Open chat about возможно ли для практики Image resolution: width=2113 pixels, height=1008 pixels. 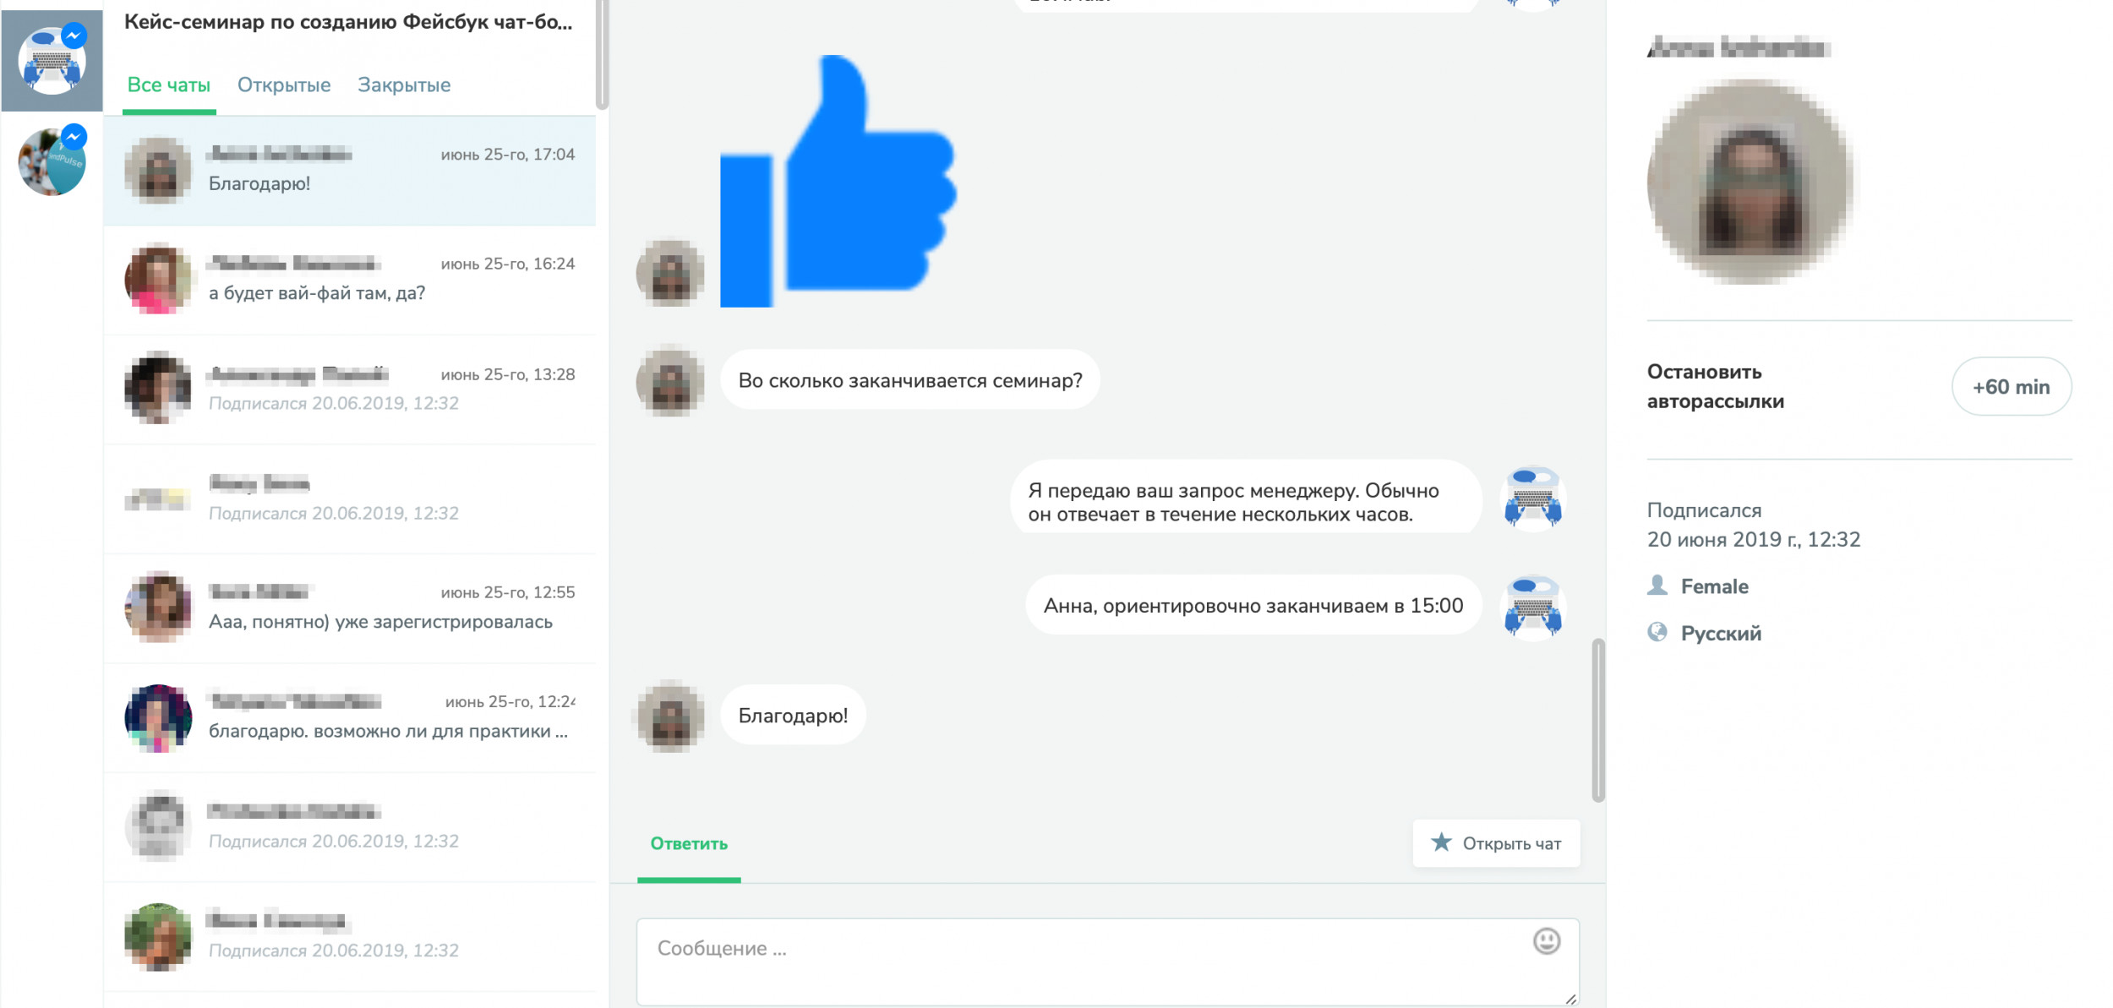(350, 718)
